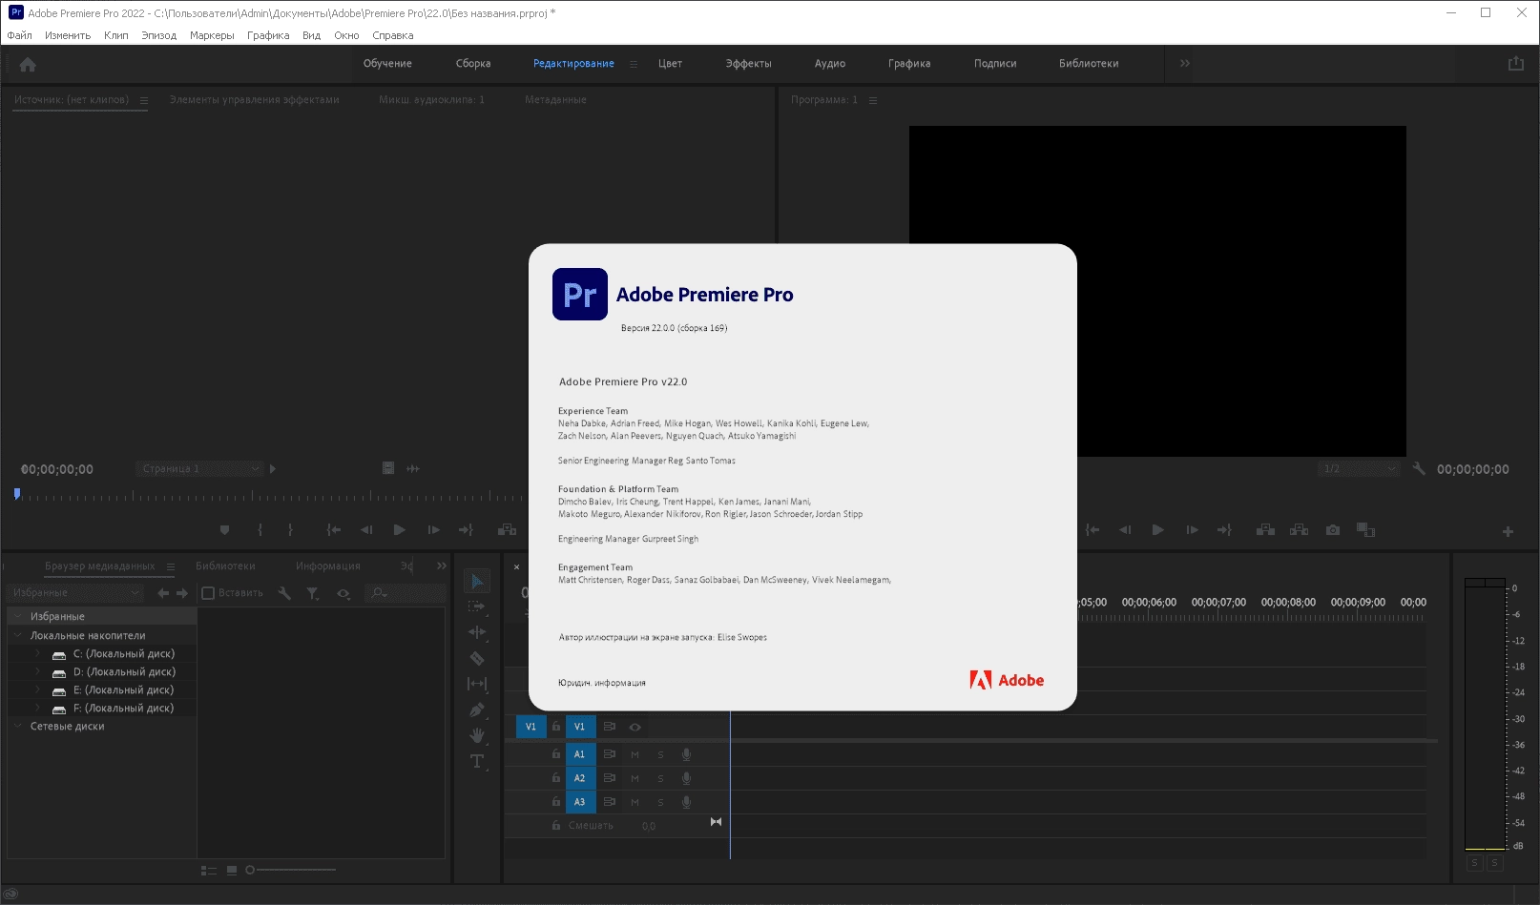This screenshot has width=1540, height=905.
Task: Show overflow workspaces chevron
Action: (1185, 63)
